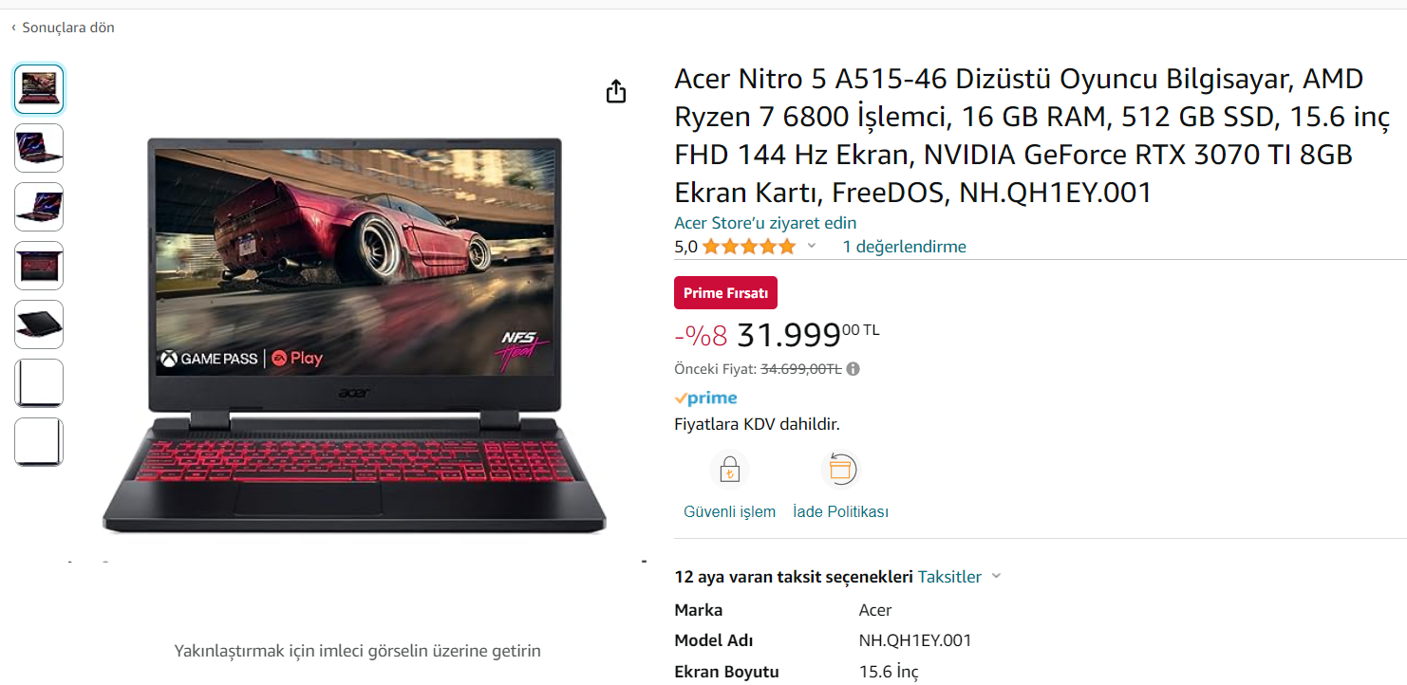Open the 1 değerlendirme reviews link
The width and height of the screenshot is (1407, 685).
(904, 247)
